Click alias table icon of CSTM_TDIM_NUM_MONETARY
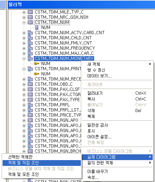 30,58
